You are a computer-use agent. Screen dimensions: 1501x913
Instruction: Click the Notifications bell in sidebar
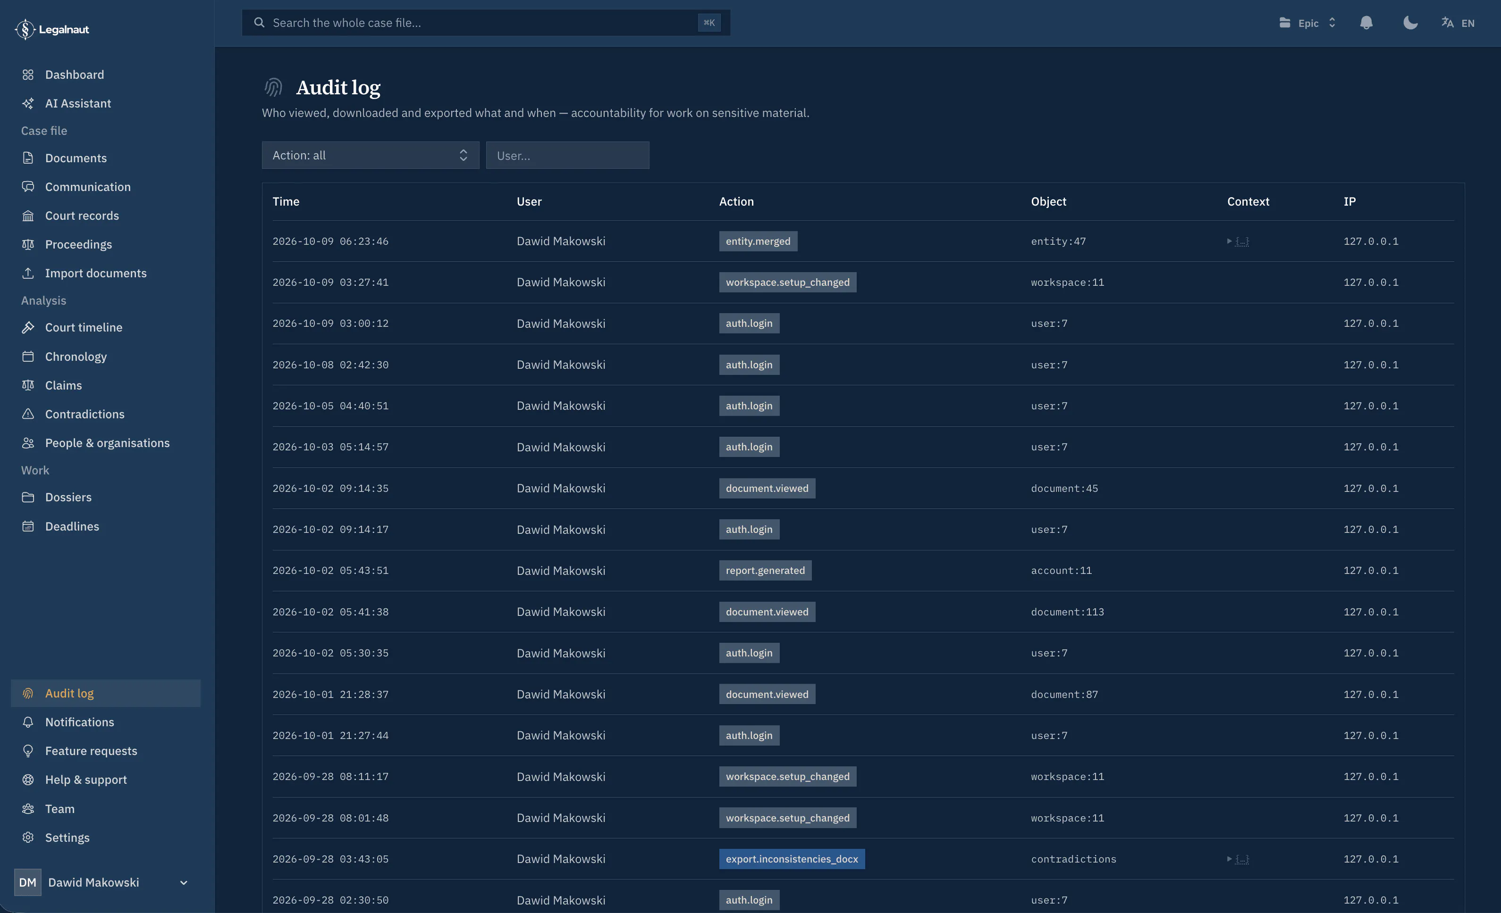tap(28, 722)
